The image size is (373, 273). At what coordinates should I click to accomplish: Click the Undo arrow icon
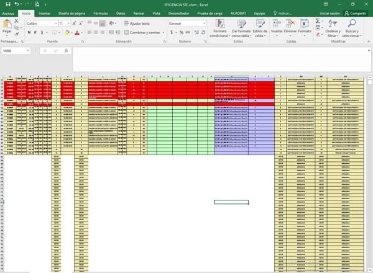pyautogui.click(x=16, y=4)
